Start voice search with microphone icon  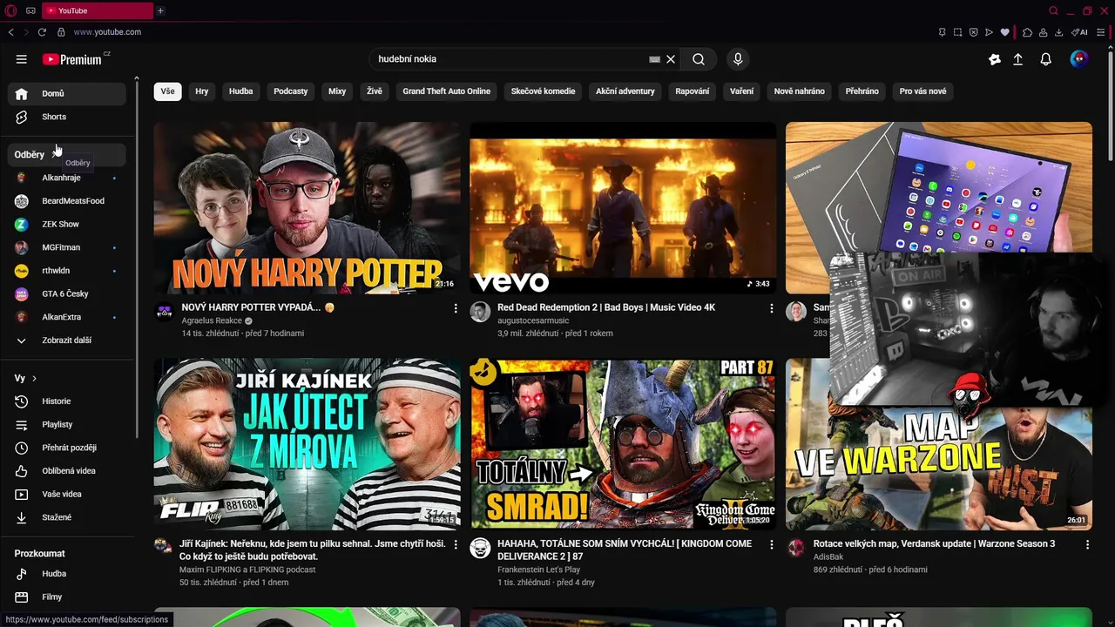(738, 59)
